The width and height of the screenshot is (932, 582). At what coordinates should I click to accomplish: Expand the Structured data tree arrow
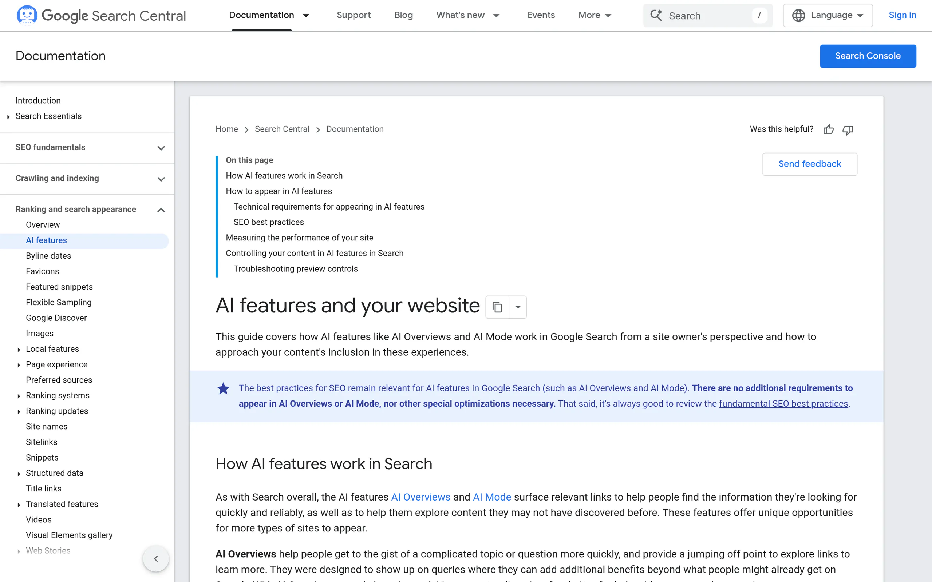(x=19, y=474)
